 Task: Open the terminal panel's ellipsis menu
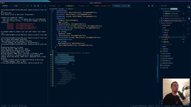(11, 6)
